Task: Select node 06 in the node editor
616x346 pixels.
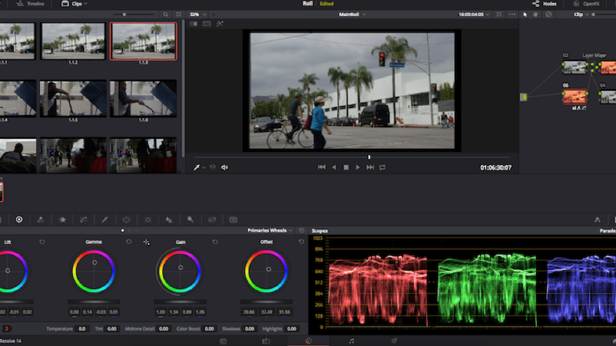Action: [x=574, y=96]
